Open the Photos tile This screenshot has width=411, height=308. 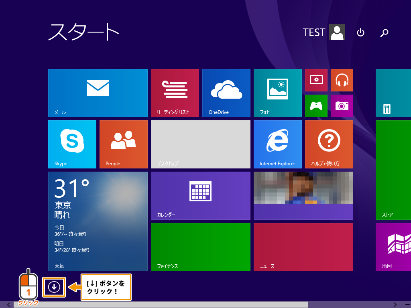(278, 93)
